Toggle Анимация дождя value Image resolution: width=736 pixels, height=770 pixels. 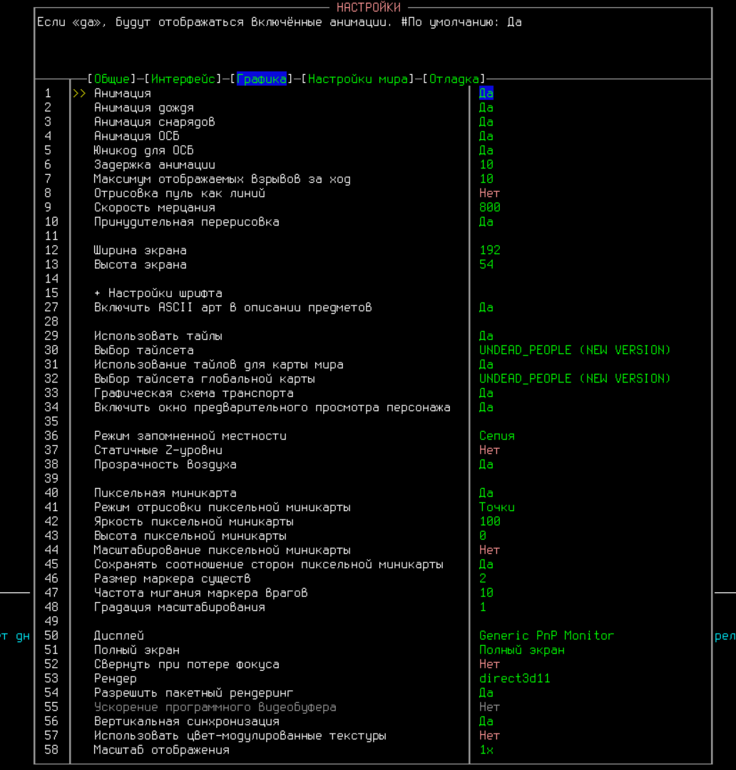click(486, 107)
